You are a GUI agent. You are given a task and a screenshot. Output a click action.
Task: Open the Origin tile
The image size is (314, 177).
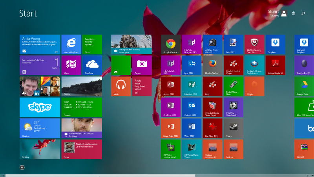(x=254, y=86)
